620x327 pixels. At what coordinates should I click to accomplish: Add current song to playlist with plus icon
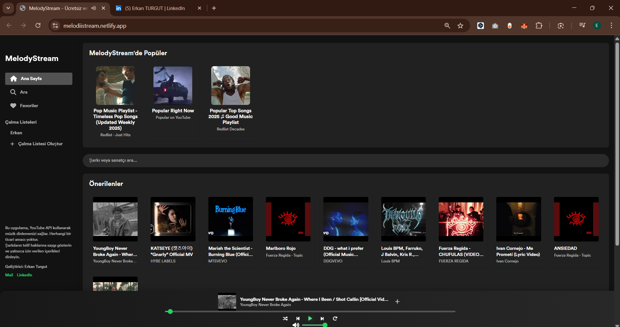(397, 301)
